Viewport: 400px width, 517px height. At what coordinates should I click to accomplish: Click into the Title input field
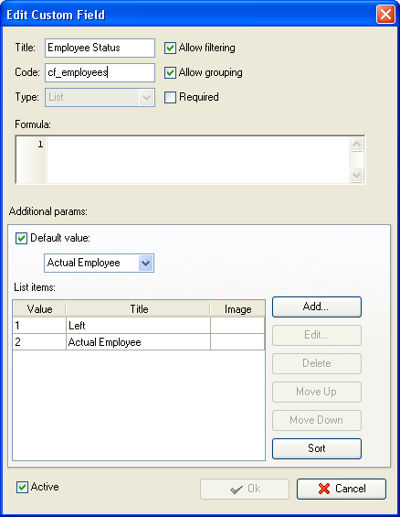tap(100, 48)
